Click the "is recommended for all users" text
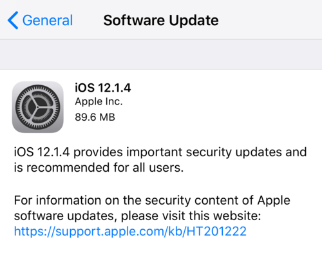 click(99, 167)
